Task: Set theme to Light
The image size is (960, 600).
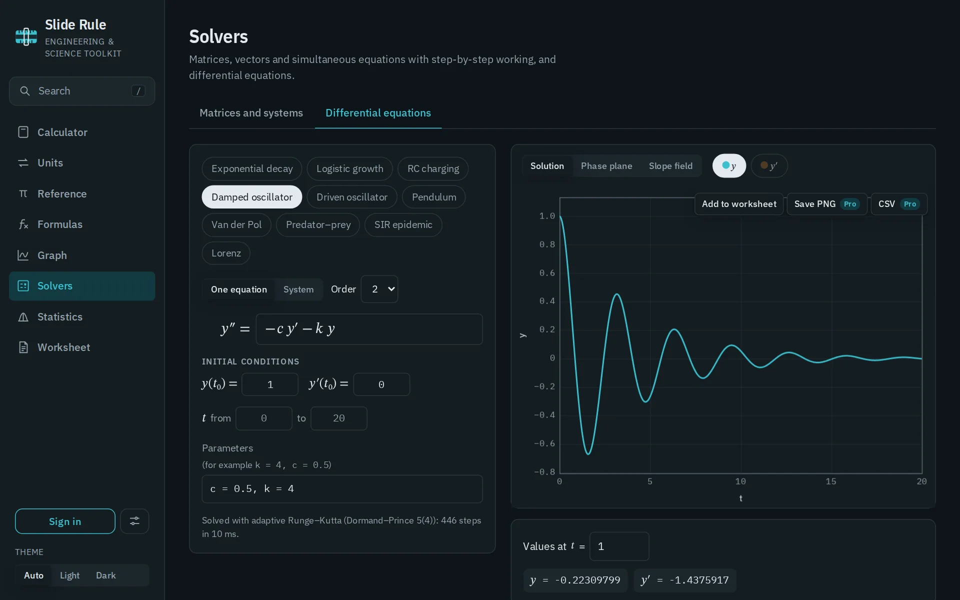Action: point(69,575)
